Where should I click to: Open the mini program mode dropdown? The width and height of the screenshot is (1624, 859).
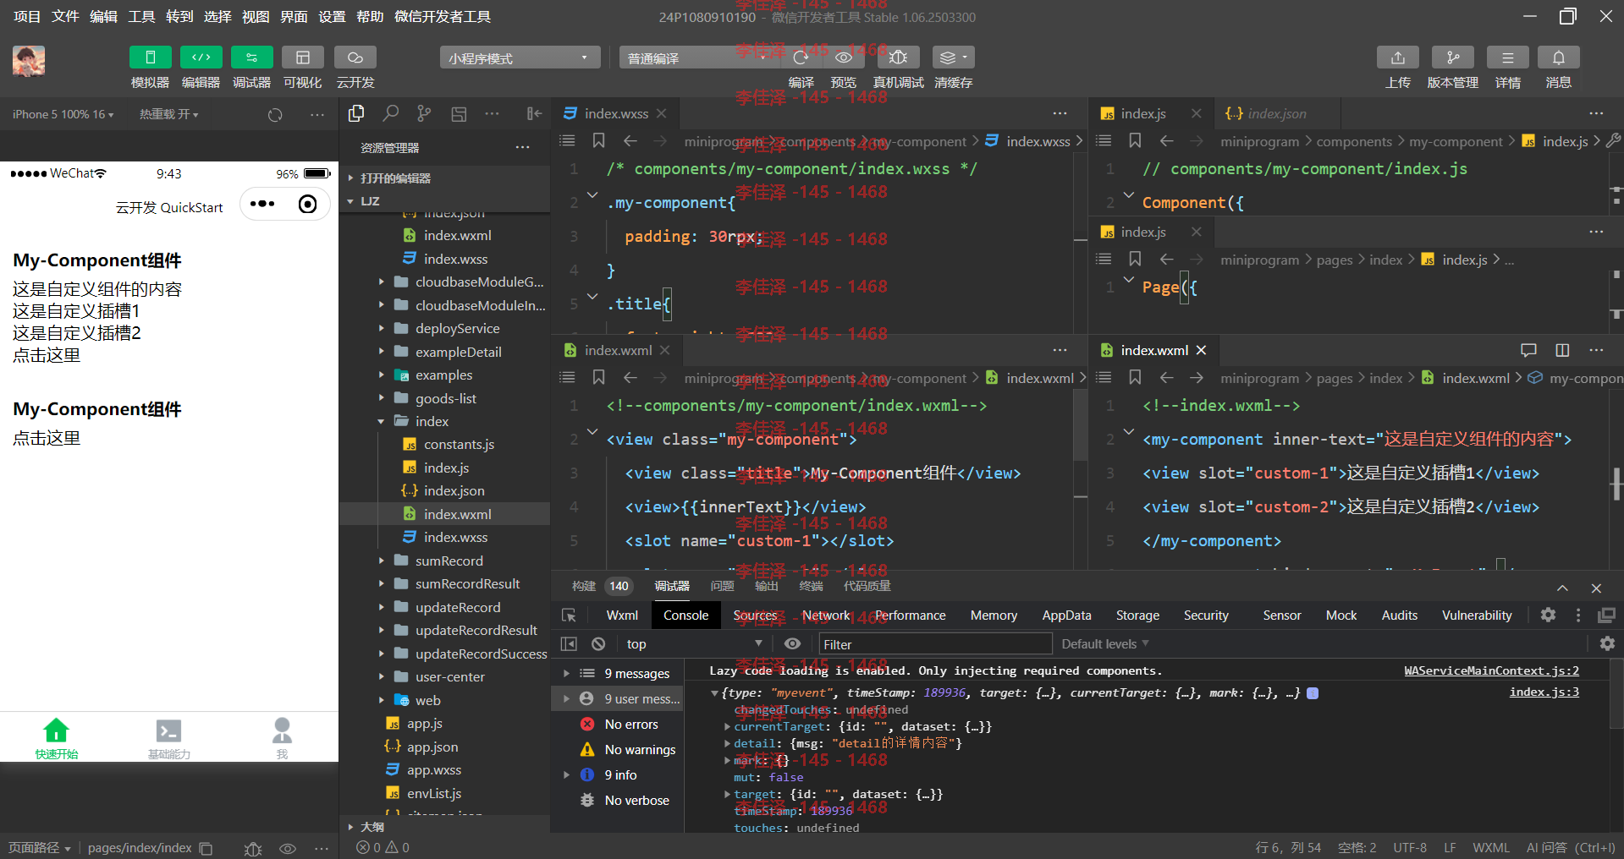520,57
